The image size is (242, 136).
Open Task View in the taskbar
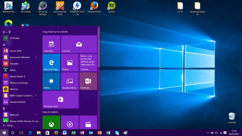pyautogui.click(x=21, y=133)
